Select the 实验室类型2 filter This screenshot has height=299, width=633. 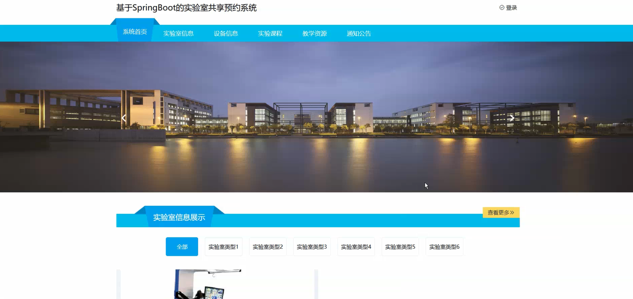coord(267,247)
